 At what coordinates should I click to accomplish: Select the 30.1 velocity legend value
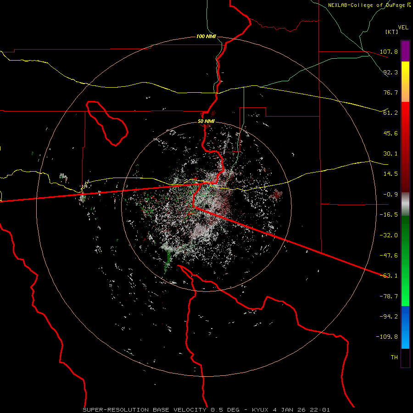[391, 154]
